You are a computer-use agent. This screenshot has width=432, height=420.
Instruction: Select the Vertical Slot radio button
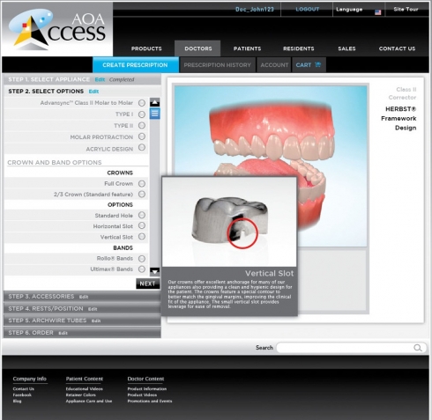[x=142, y=237]
